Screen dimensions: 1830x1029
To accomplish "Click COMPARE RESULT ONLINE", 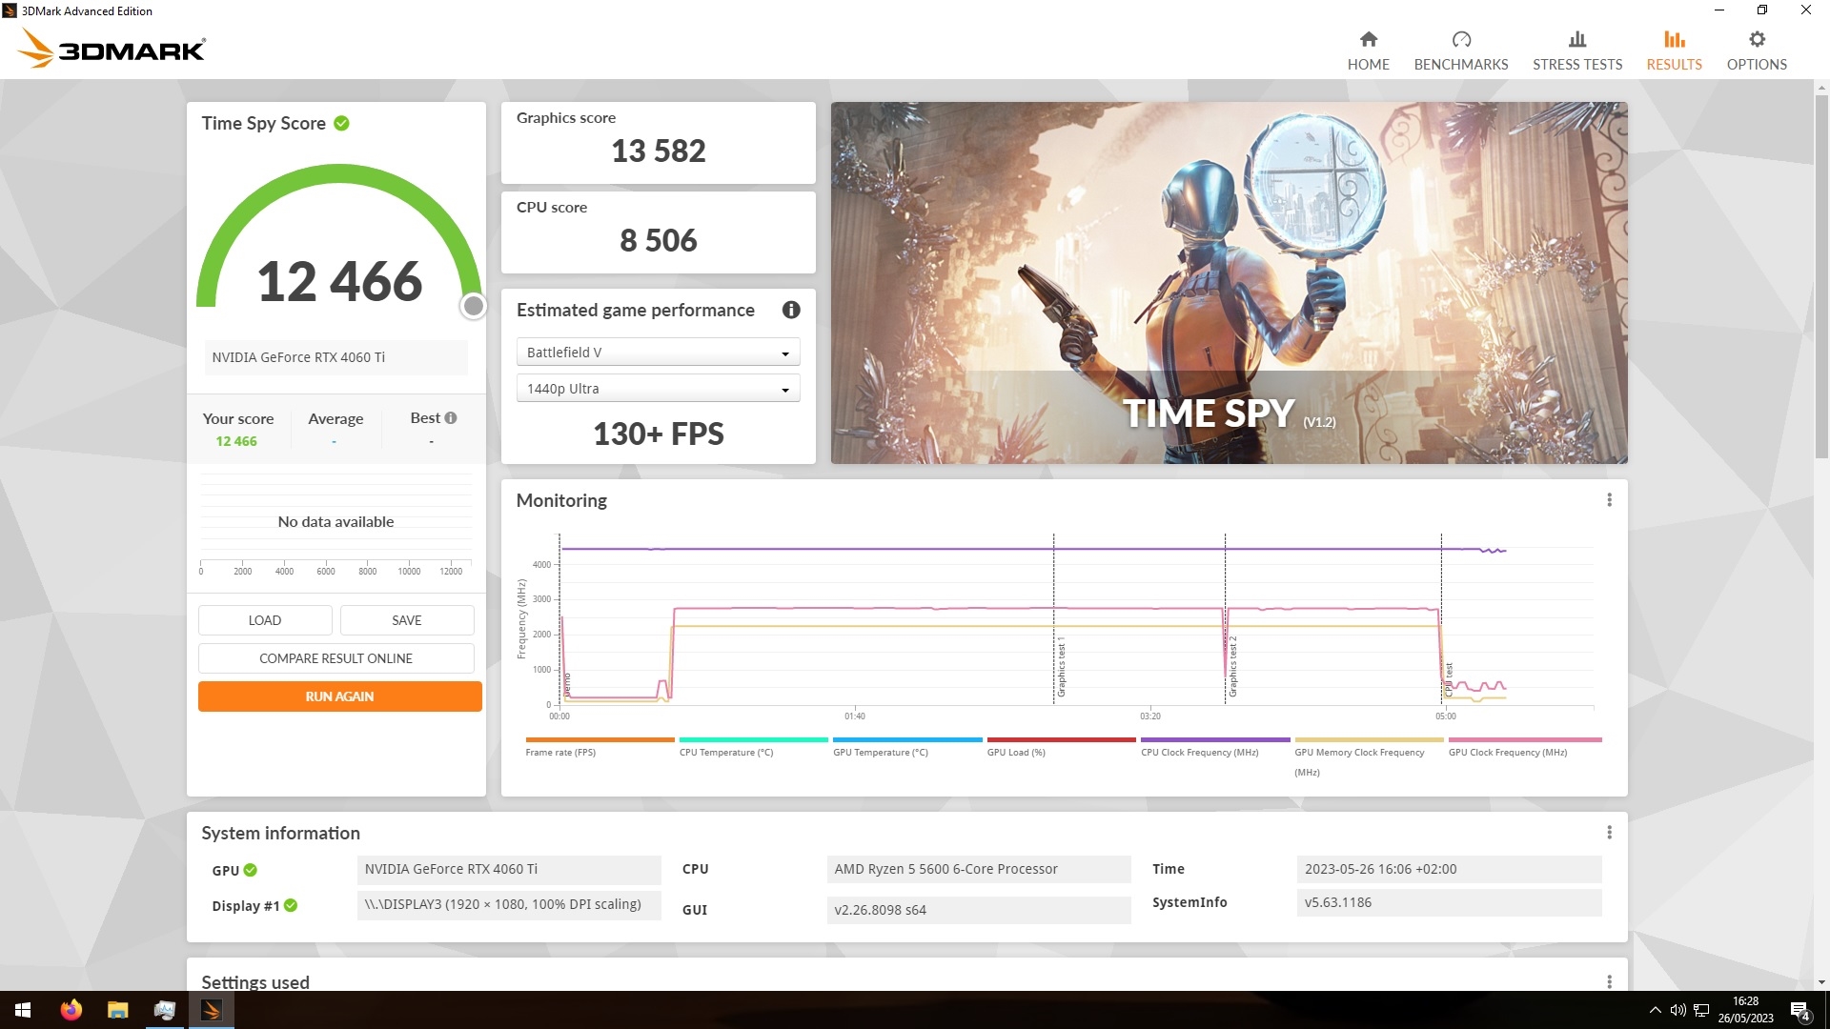I will (335, 658).
